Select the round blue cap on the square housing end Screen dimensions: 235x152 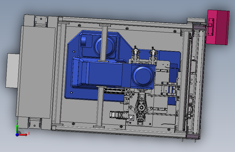[x=143, y=76]
